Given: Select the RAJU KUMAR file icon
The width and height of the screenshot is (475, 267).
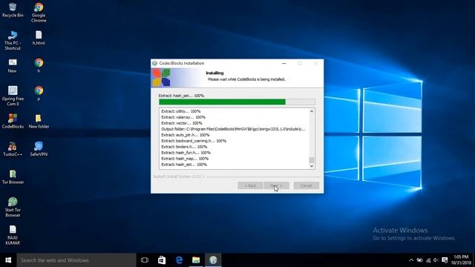Looking at the screenshot, I should pyautogui.click(x=13, y=235).
